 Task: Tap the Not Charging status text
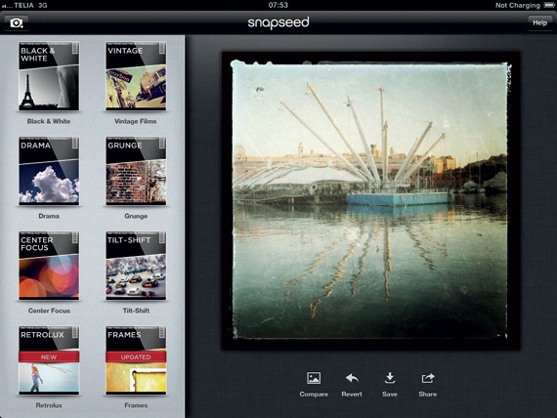pos(518,5)
